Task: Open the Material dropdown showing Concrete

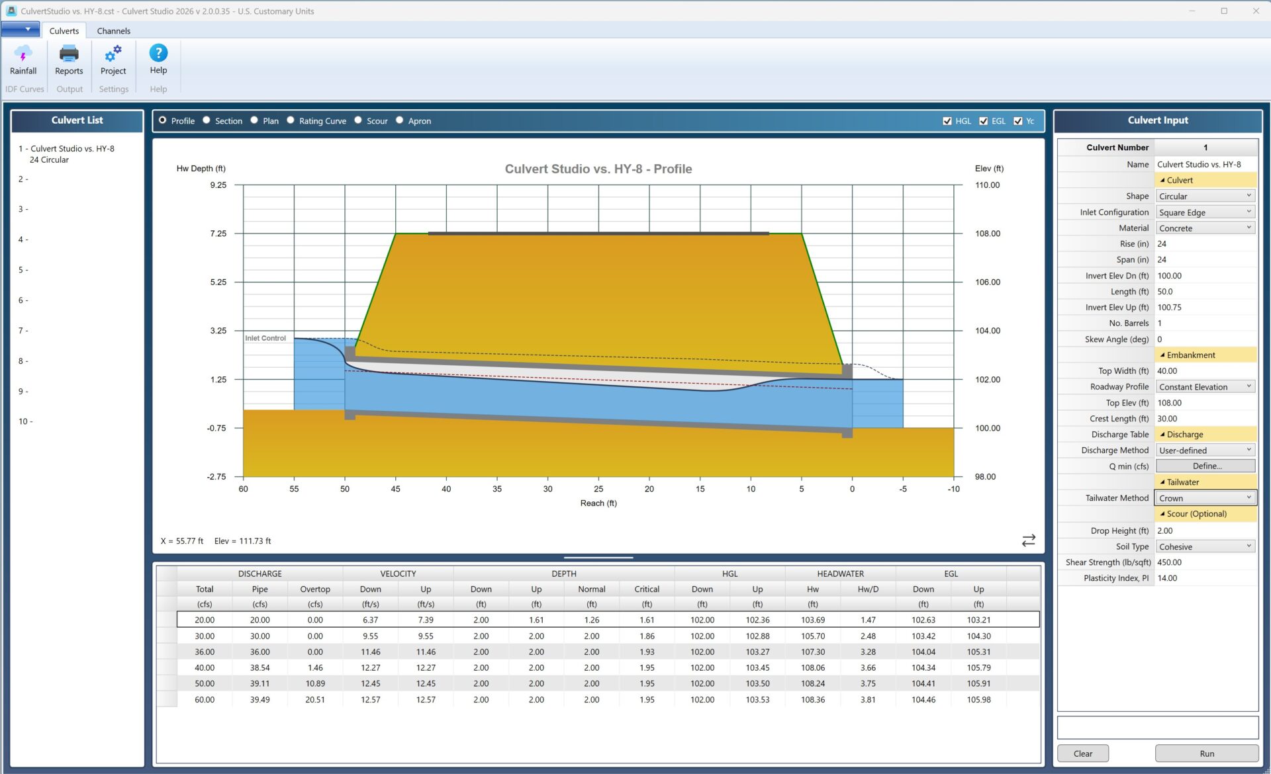Action: (1205, 228)
